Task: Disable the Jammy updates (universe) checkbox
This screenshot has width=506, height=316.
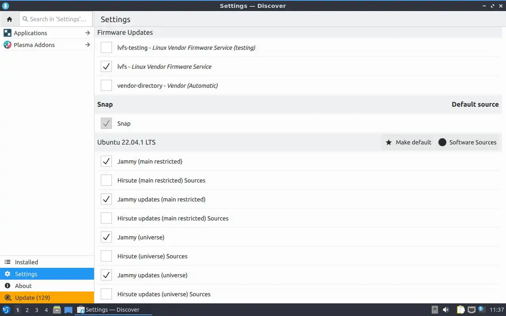Action: (x=106, y=275)
